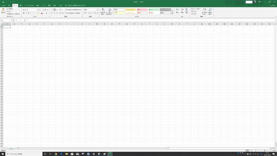
Task: Open the ファイル (File) menu tab
Action: (3, 5)
